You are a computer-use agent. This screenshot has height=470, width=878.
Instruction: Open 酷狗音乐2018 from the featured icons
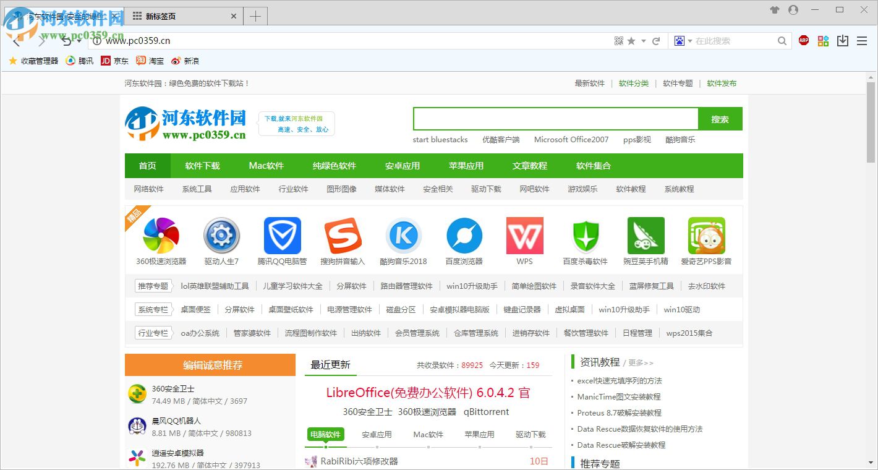coord(403,236)
